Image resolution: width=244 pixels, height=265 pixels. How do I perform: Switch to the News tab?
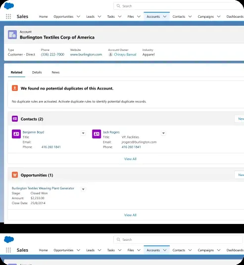pyautogui.click(x=55, y=72)
